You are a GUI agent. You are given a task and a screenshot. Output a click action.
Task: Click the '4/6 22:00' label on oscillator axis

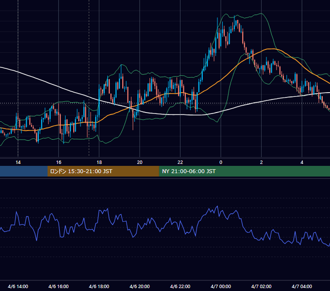(180, 286)
